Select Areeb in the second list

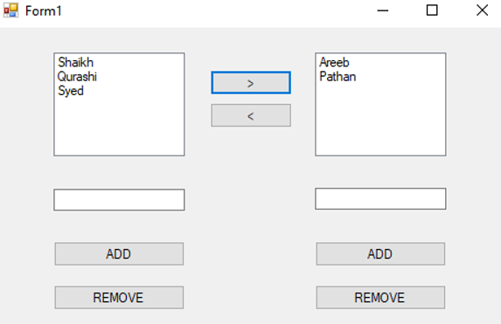point(334,62)
